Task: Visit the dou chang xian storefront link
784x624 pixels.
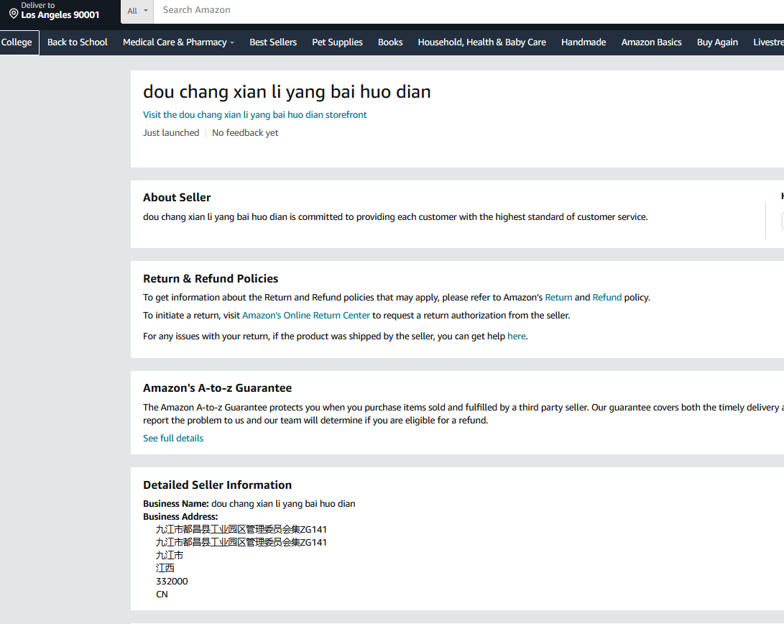Action: click(x=254, y=115)
